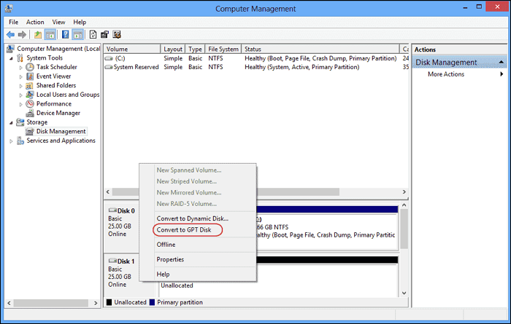Open the Action menu

[35, 22]
